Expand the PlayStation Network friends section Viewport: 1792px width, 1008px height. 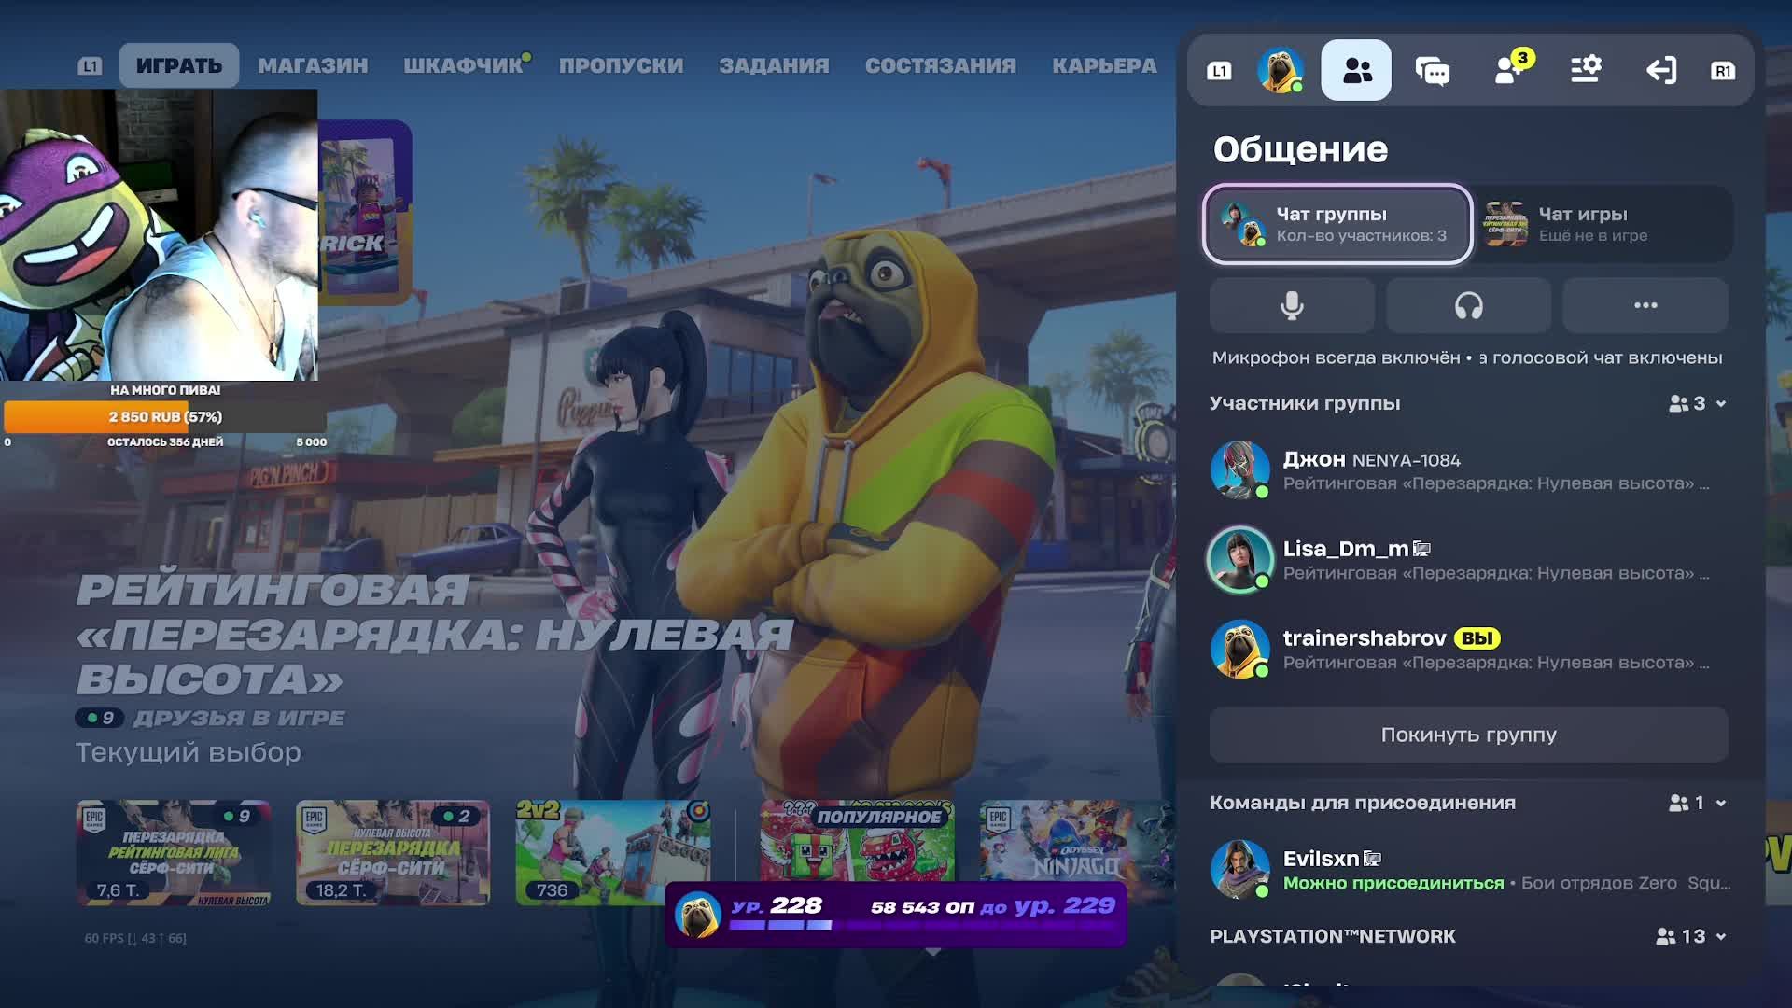point(1720,936)
